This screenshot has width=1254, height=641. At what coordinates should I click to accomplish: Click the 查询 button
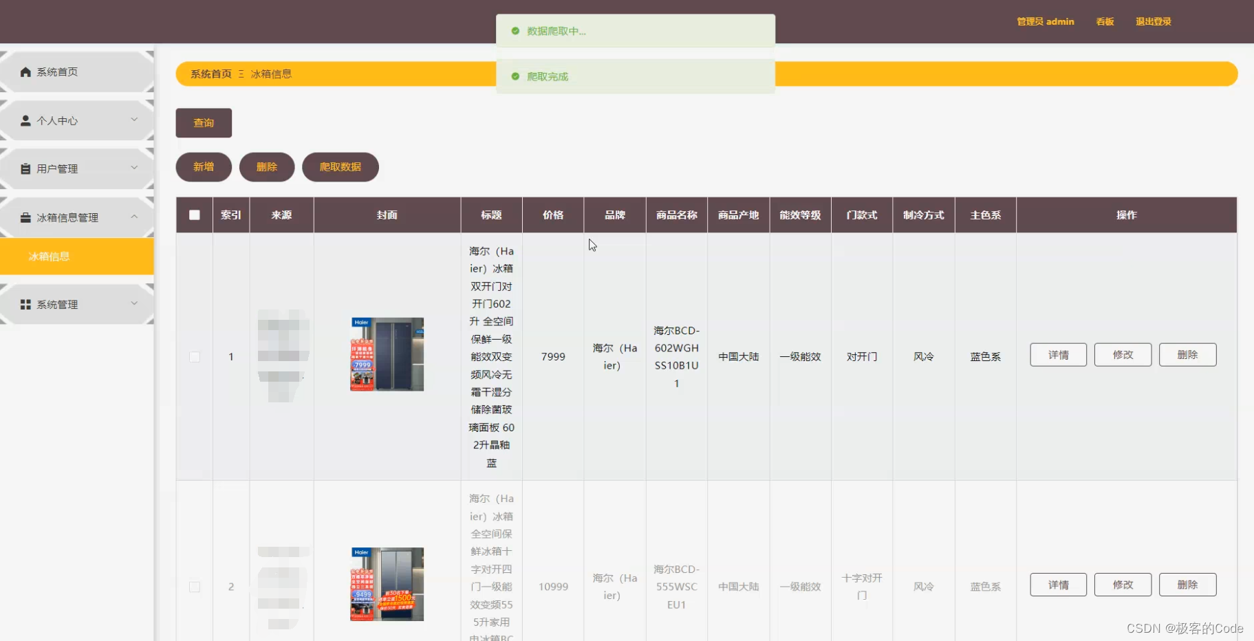(x=204, y=122)
